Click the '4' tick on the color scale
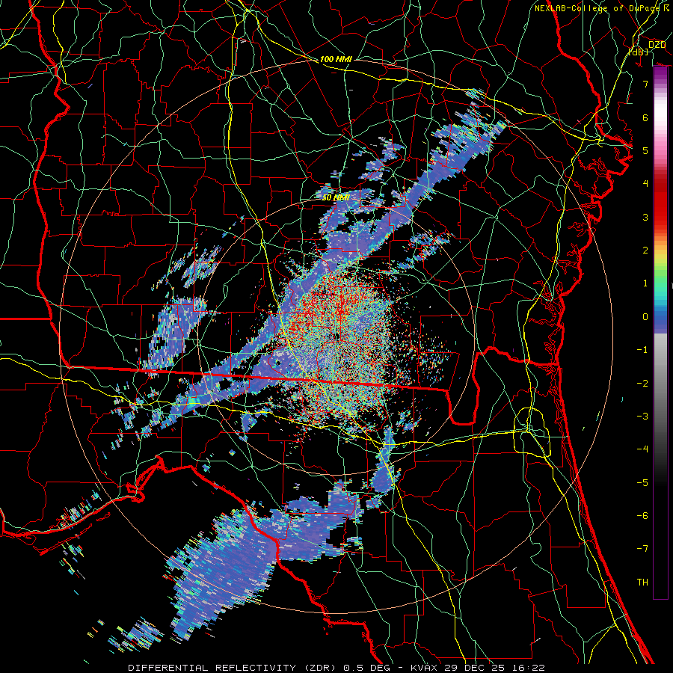The image size is (673, 673). click(645, 184)
